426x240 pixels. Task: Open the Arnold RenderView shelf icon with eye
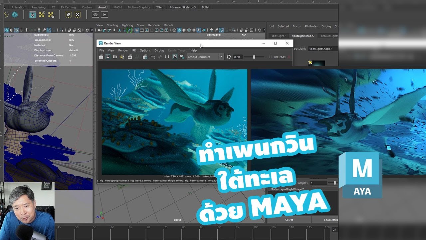pyautogui.click(x=96, y=15)
